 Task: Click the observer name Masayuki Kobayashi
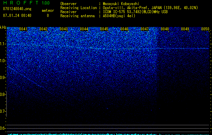click(x=121, y=4)
